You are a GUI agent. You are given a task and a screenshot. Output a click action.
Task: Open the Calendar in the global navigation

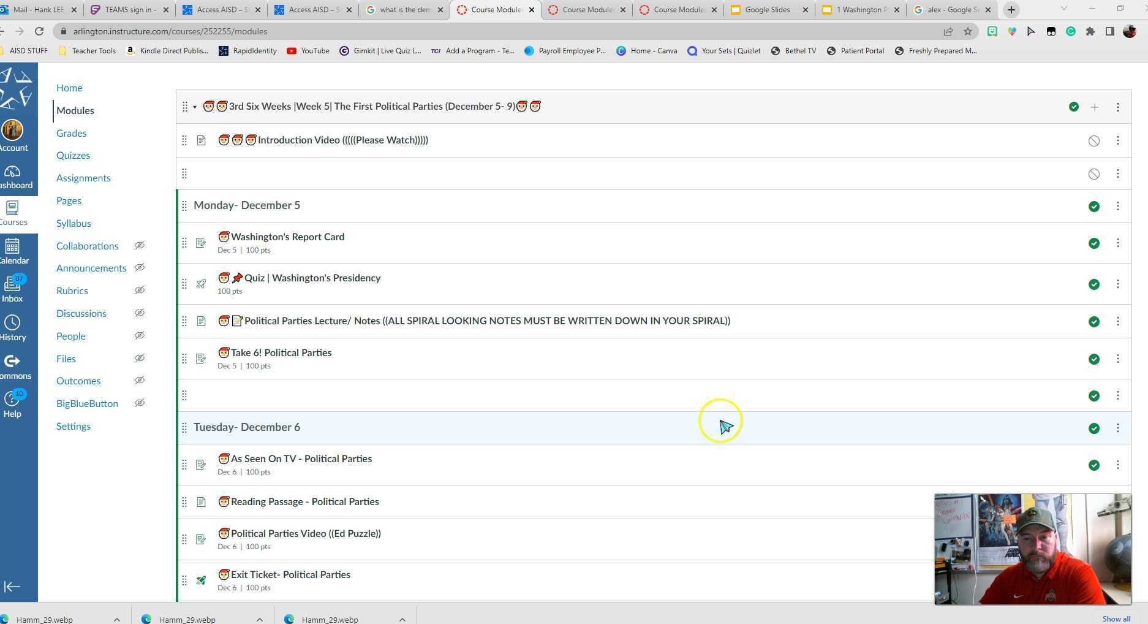coord(12,251)
